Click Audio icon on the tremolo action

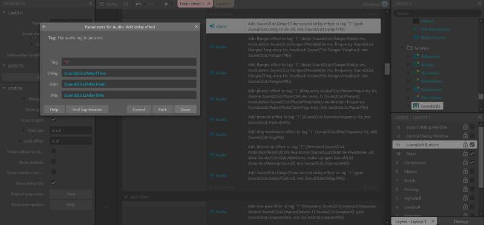212,119
